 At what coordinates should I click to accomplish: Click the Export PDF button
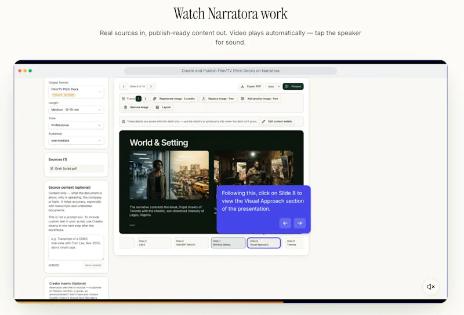coord(251,87)
